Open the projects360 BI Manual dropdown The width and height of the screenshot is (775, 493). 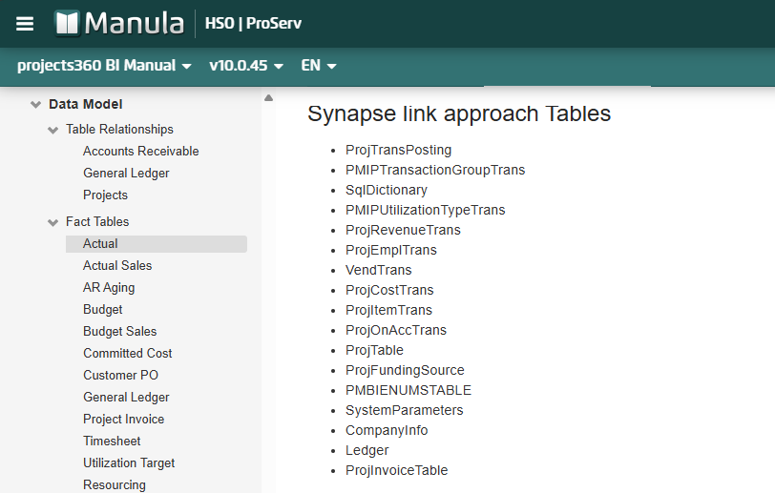tap(104, 66)
